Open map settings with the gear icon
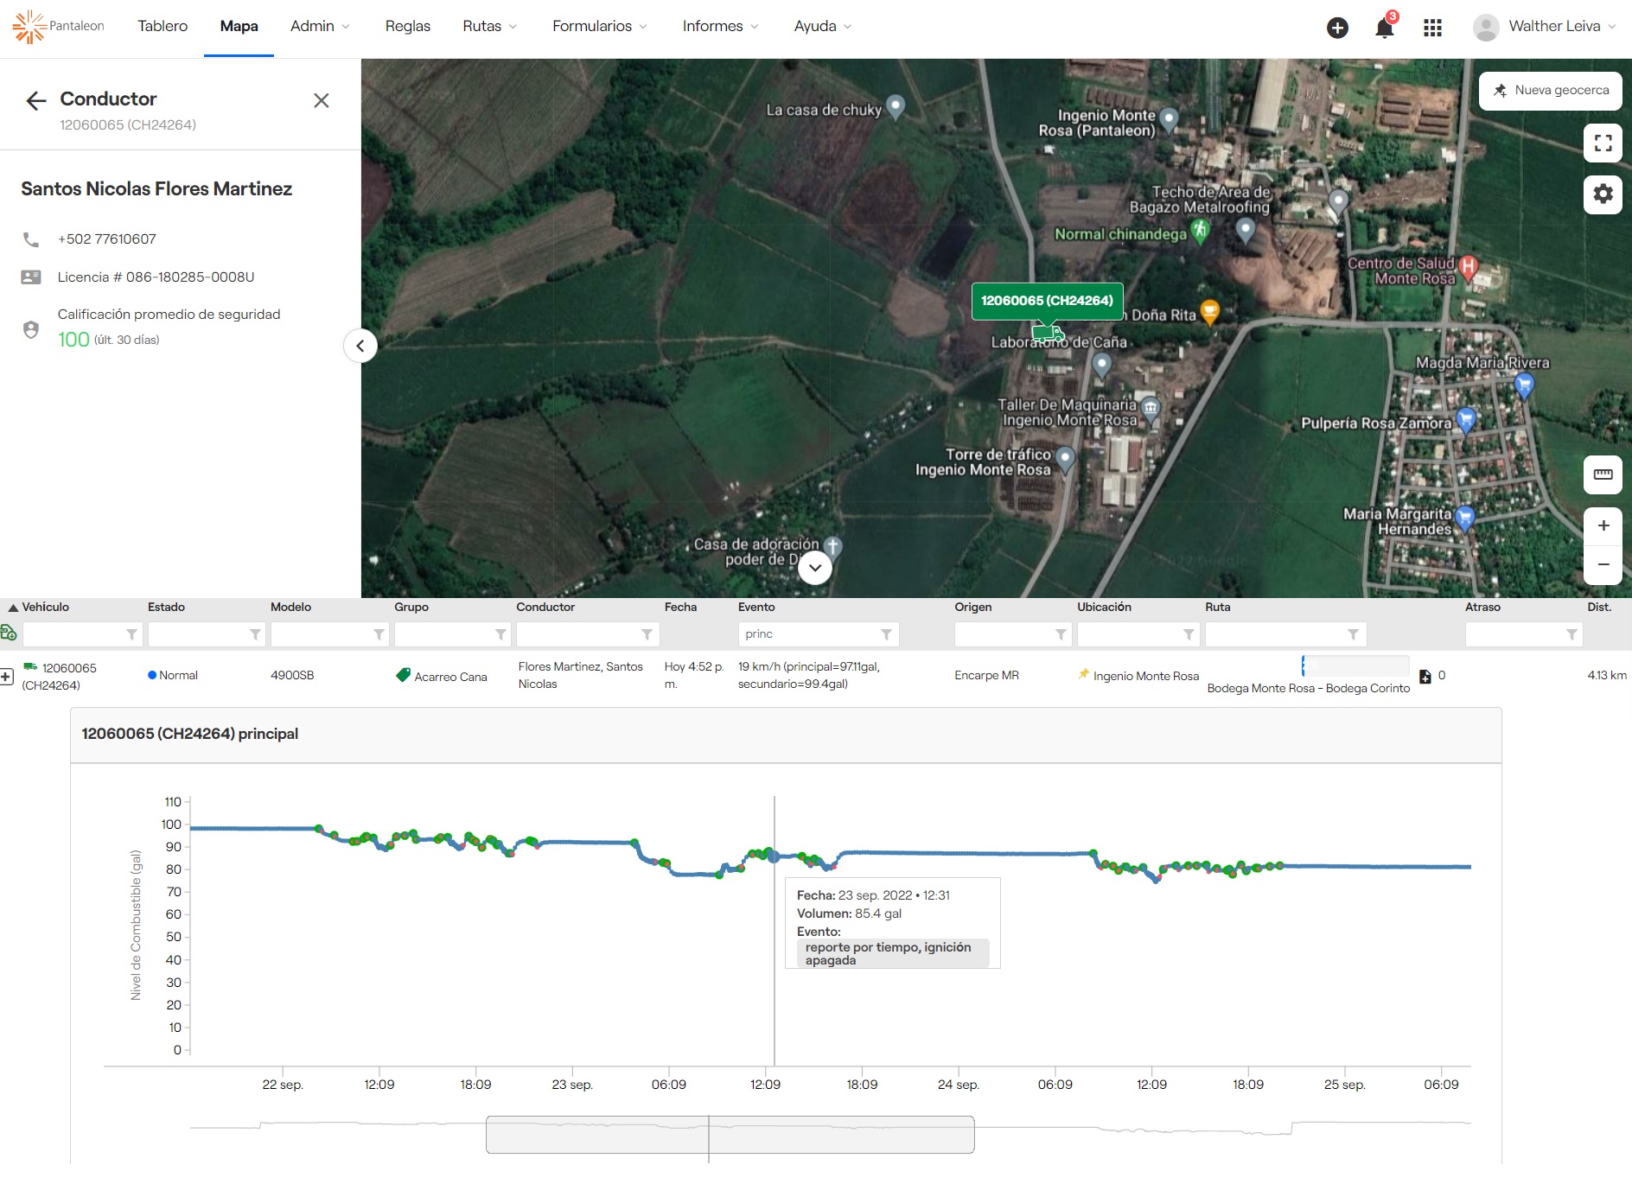 [x=1603, y=194]
